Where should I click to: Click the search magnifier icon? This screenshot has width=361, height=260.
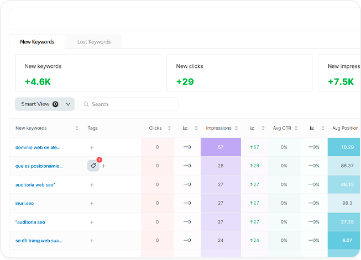86,104
